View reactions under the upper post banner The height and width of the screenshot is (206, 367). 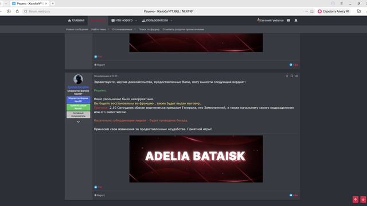(x=98, y=57)
